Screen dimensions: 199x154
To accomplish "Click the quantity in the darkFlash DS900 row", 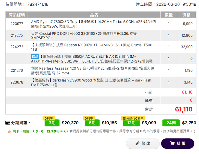I will pyautogui.click(x=169, y=82).
